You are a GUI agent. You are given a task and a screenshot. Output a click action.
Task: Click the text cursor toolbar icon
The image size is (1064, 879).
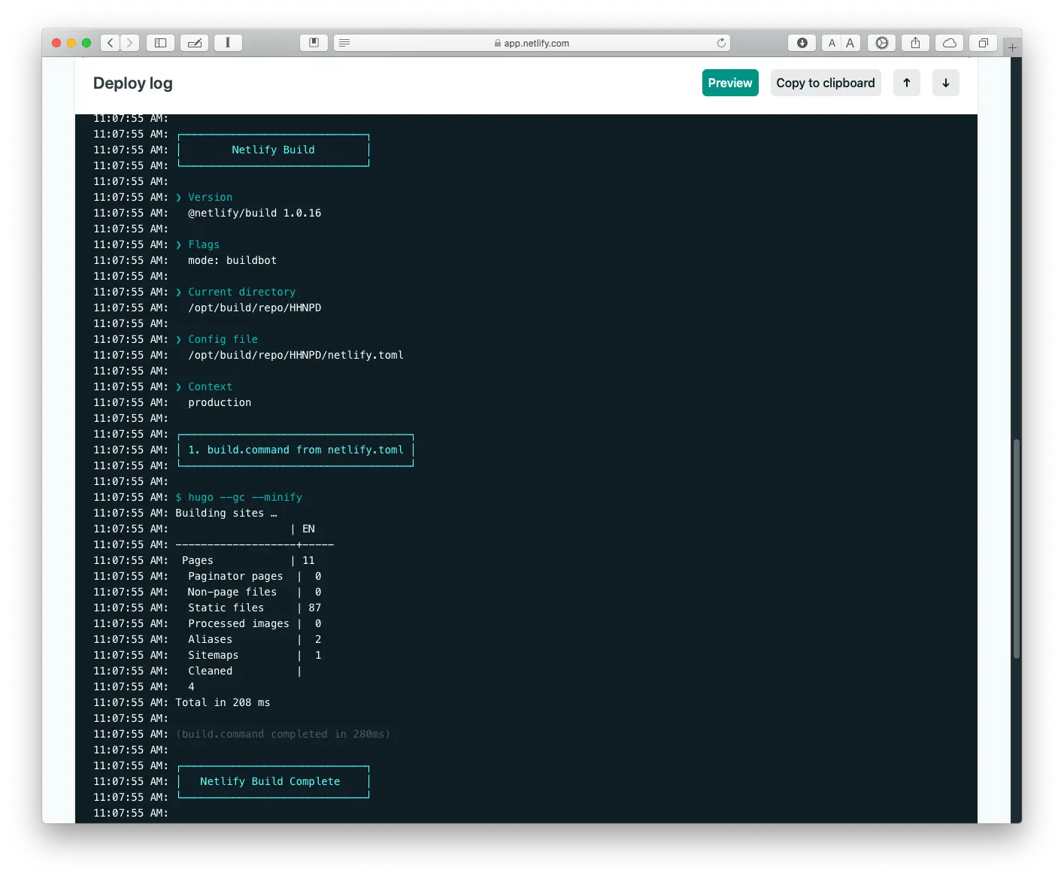[x=228, y=43]
